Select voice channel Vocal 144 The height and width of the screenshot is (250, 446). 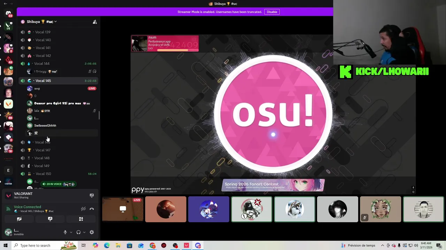tap(58, 64)
